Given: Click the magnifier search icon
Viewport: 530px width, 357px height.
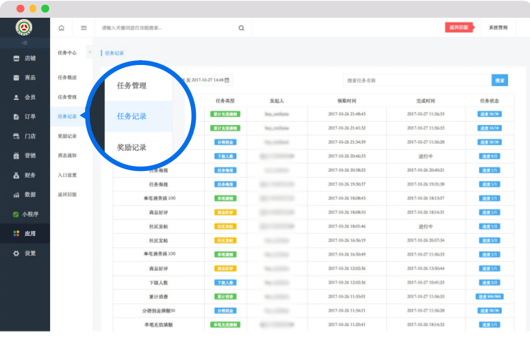Looking at the screenshot, I should 241,28.
